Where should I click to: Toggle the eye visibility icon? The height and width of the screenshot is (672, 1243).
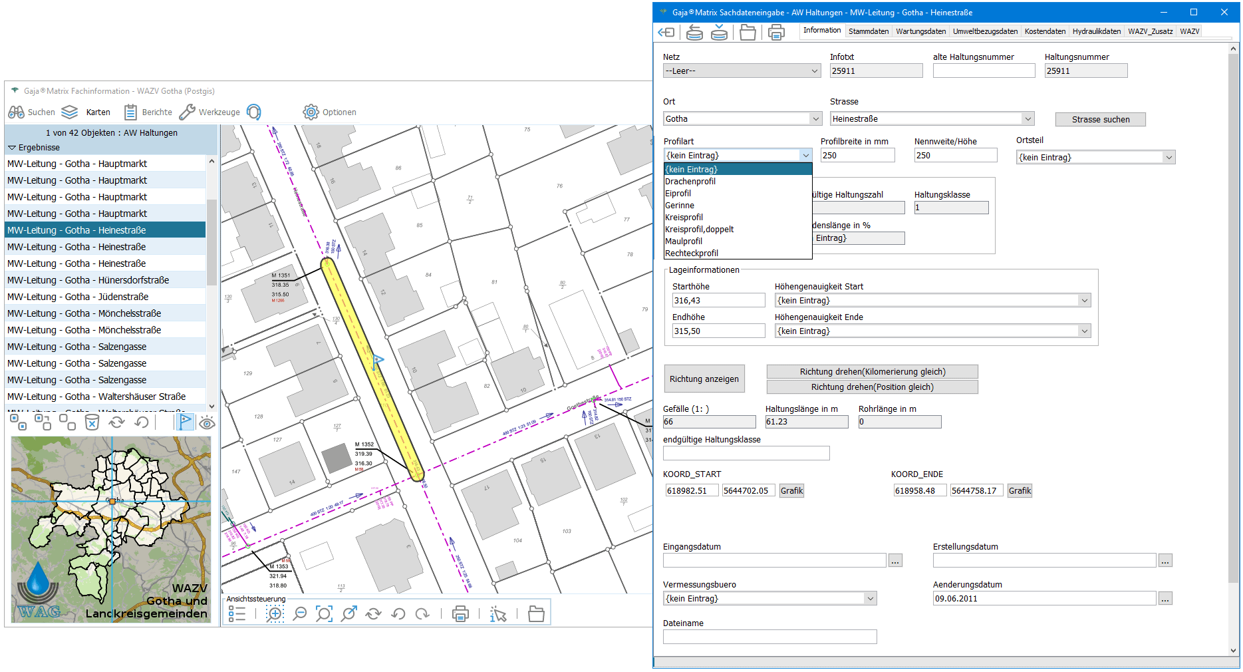207,422
